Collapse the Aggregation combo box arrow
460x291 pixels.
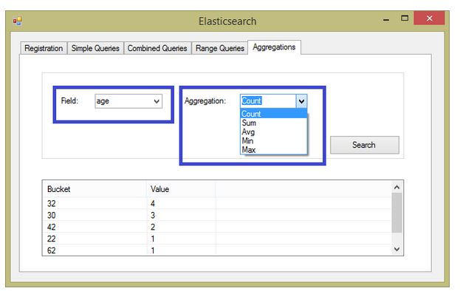(301, 101)
